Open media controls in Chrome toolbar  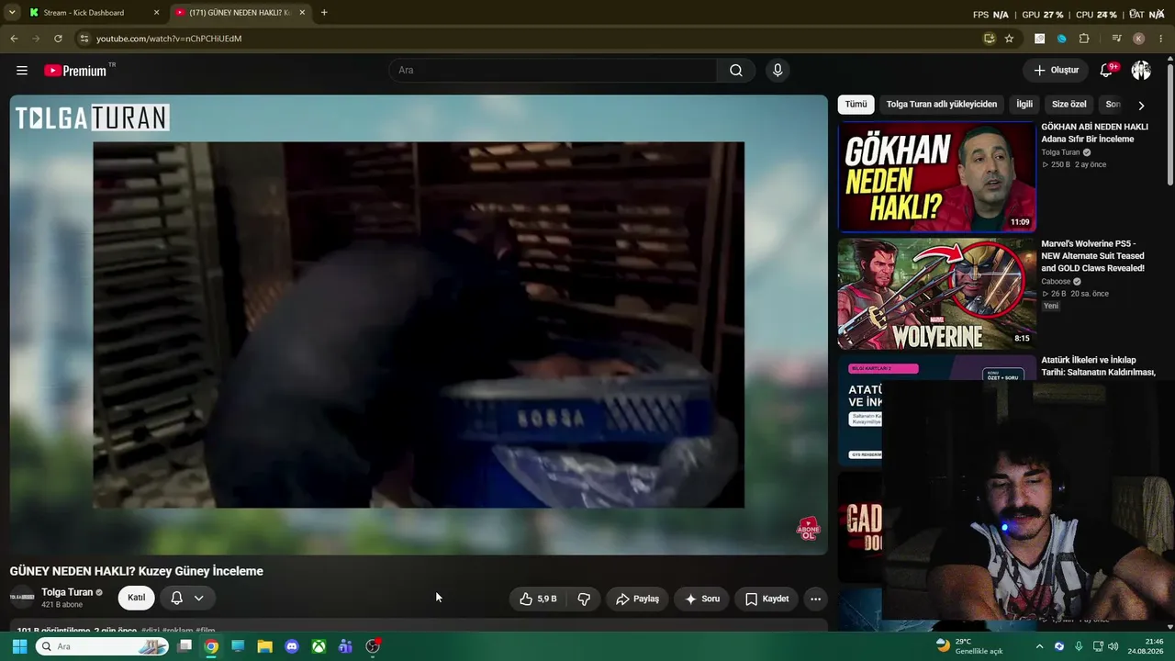[x=1116, y=39]
